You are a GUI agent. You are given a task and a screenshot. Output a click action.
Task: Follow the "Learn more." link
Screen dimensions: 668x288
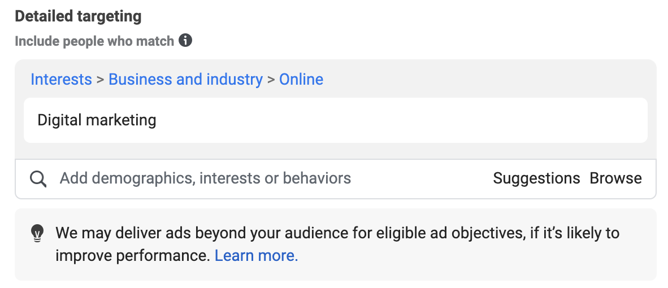pos(257,256)
